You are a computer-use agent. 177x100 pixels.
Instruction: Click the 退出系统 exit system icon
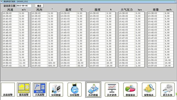click(x=168, y=90)
